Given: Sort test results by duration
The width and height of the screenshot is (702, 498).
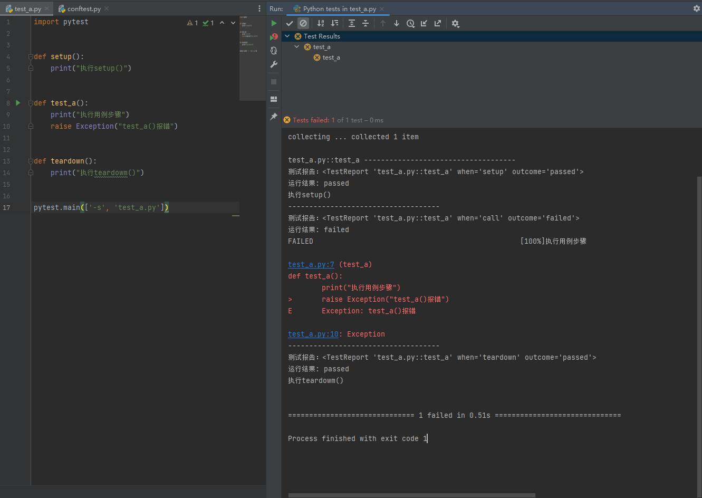Looking at the screenshot, I should 334,23.
